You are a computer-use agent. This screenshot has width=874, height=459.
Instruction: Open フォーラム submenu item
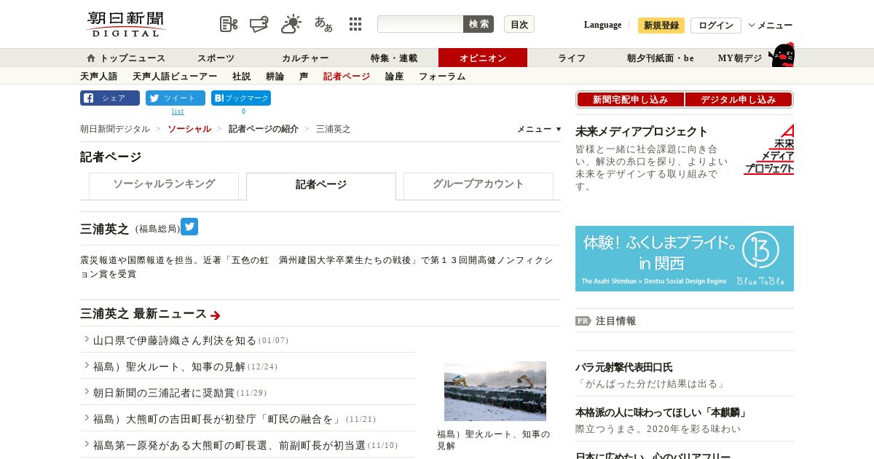click(x=442, y=76)
